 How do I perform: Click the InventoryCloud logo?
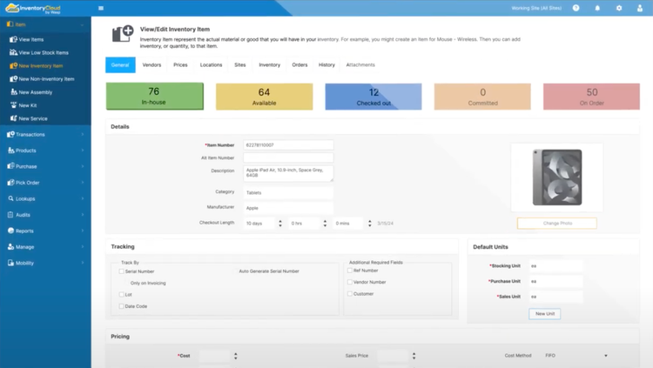(33, 9)
